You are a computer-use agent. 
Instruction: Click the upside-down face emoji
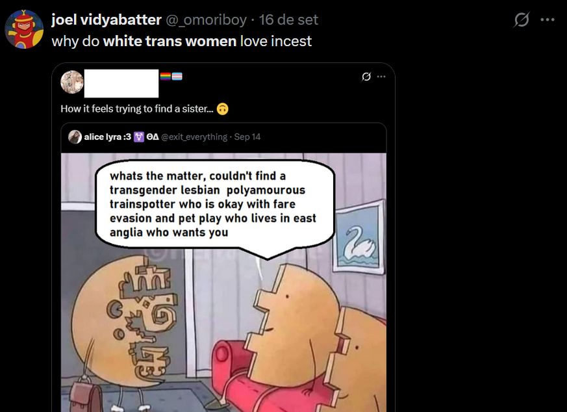coord(222,109)
